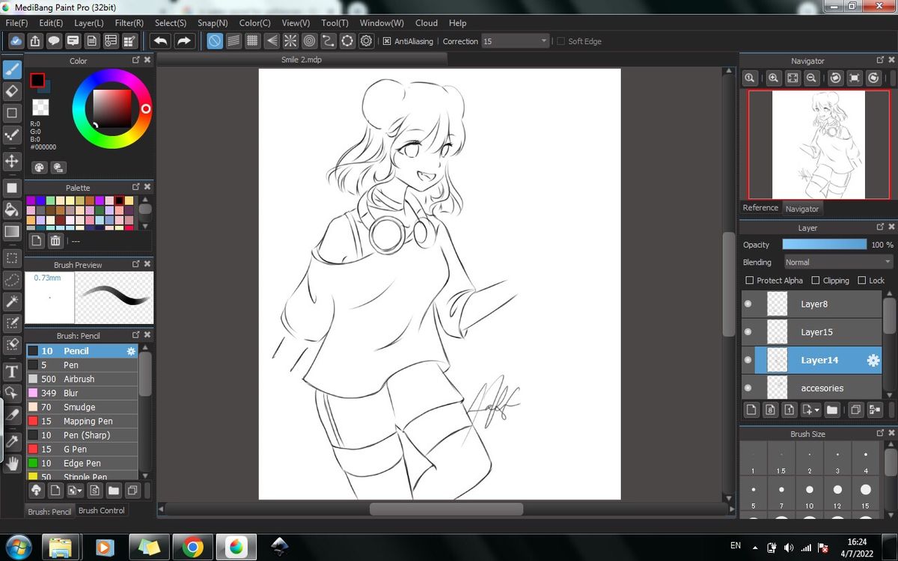
Task: Select the Text tool
Action: [x=12, y=372]
